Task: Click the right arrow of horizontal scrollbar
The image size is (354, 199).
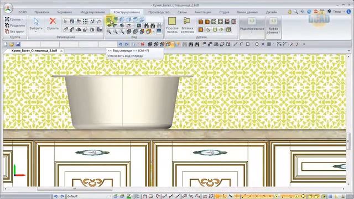Action: 343,188
